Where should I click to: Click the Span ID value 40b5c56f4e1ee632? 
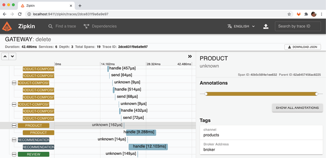[x=264, y=75]
